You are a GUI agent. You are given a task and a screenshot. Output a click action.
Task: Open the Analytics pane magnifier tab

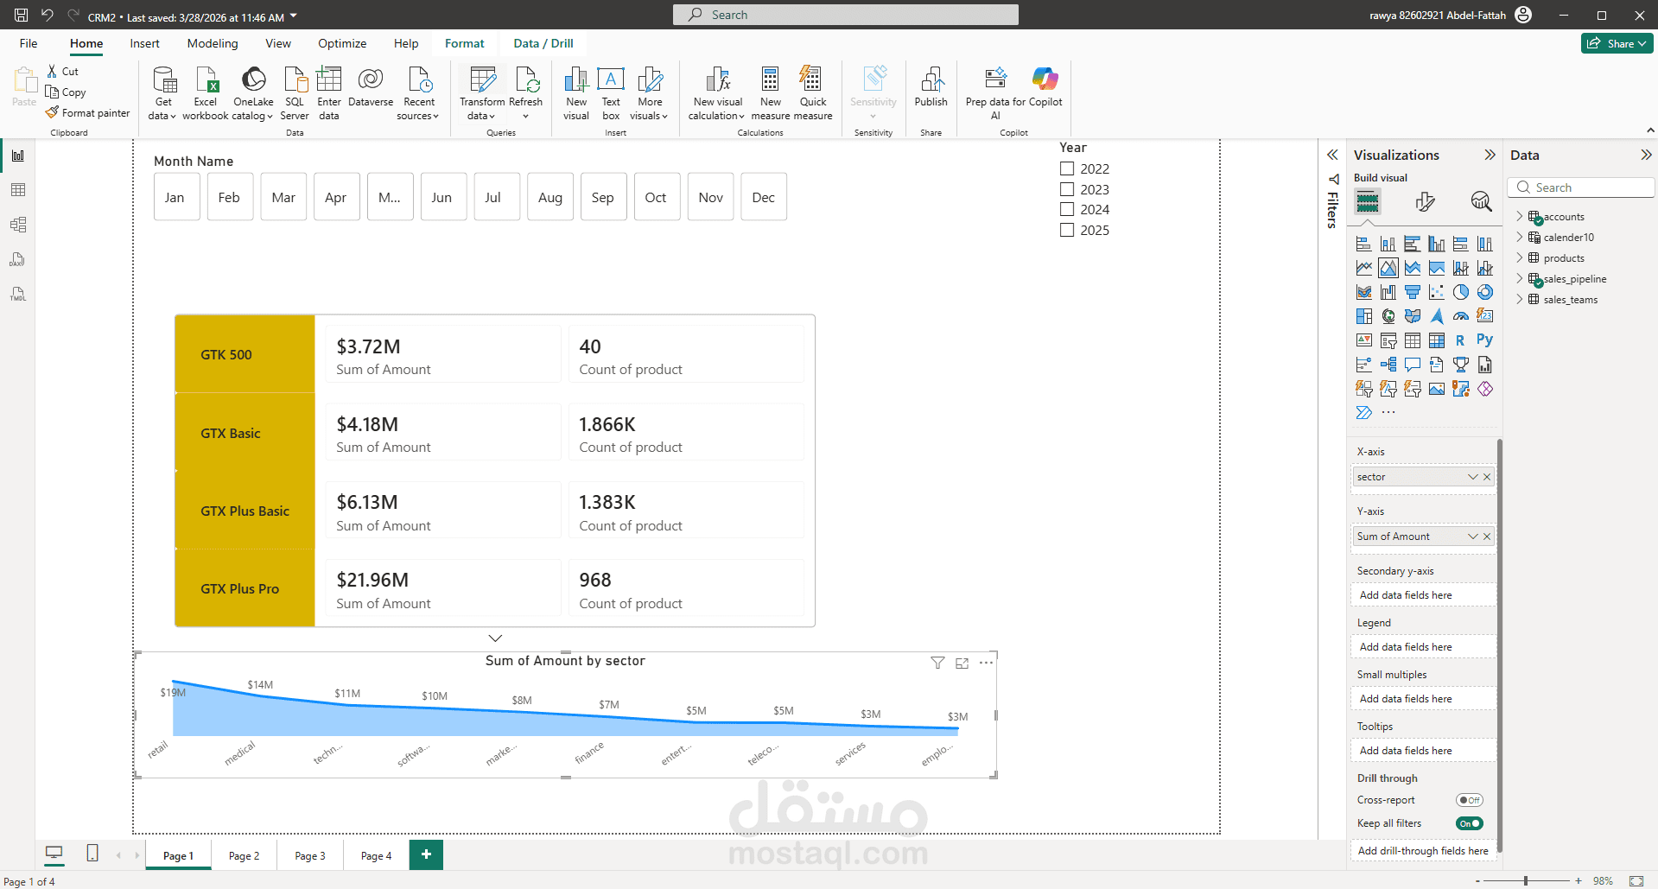click(1481, 202)
